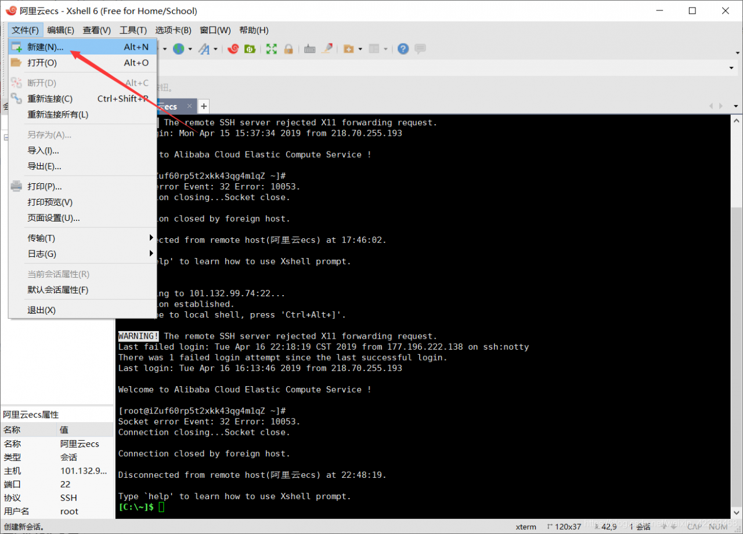This screenshot has width=743, height=534.
Task: Choose 导入(I)... menu entry
Action: (82, 150)
